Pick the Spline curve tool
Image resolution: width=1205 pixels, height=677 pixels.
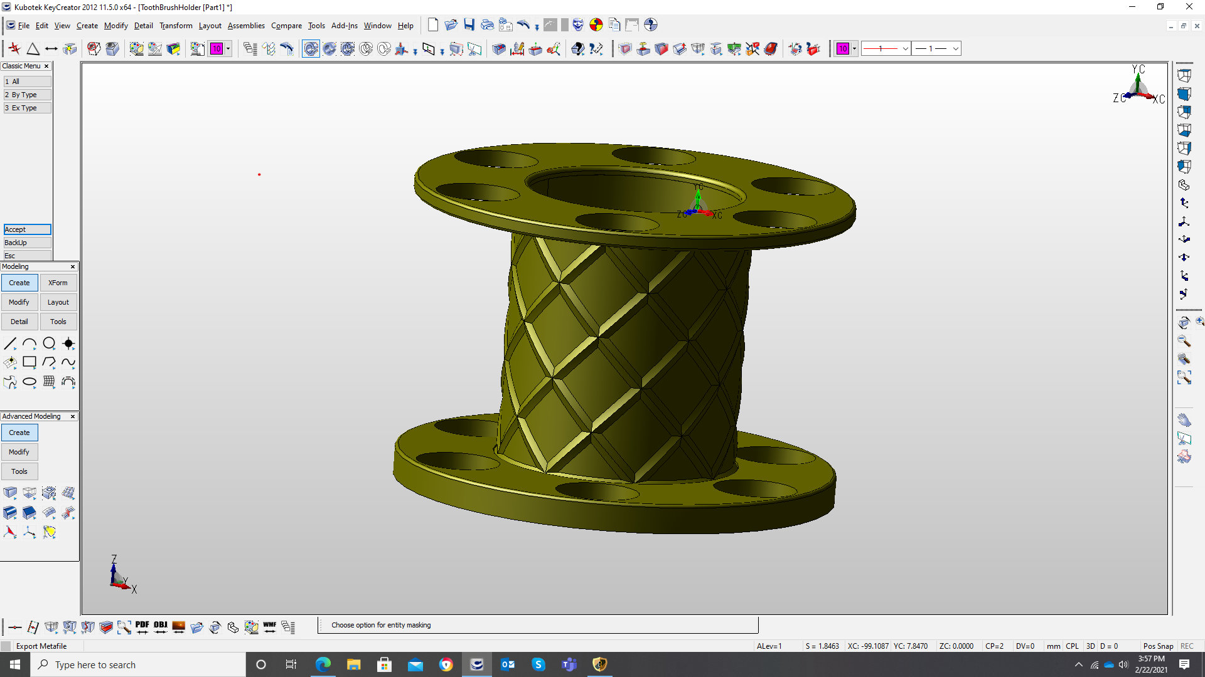pos(68,362)
